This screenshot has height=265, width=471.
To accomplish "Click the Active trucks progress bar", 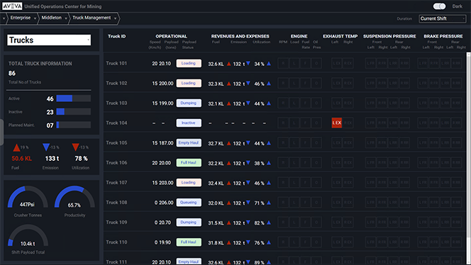I will pos(74,98).
